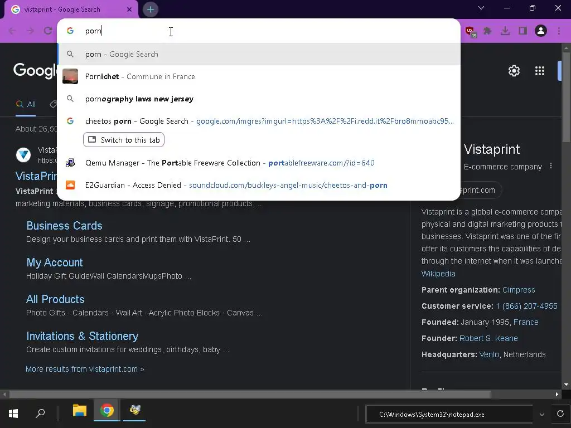This screenshot has width=571, height=428.
Task: Click the shopping tag icon beside the All tab
Action: click(53, 104)
